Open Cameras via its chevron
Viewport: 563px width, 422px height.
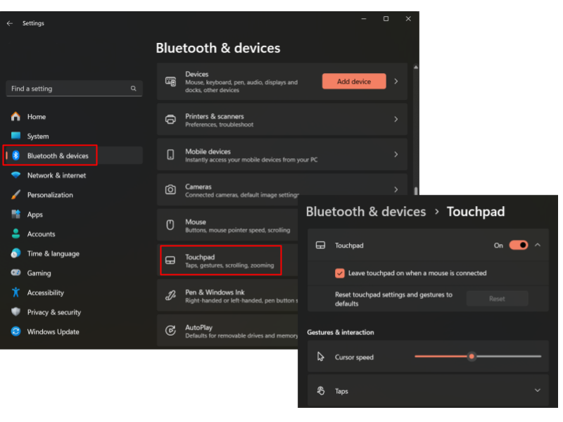coord(396,189)
